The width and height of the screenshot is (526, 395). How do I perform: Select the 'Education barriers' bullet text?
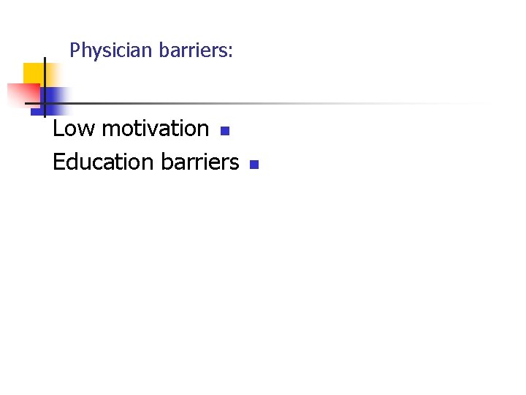146,162
